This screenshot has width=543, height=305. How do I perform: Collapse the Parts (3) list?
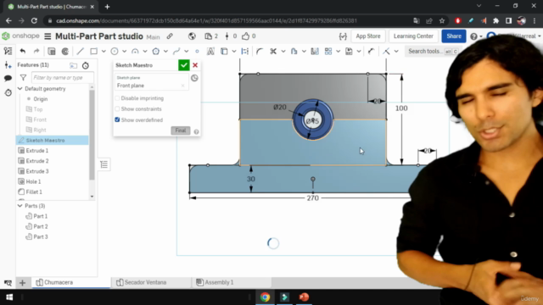(20, 206)
